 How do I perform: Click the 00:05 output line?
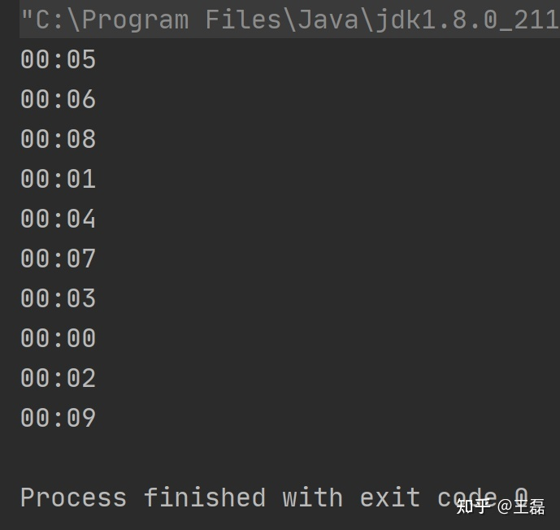[58, 59]
